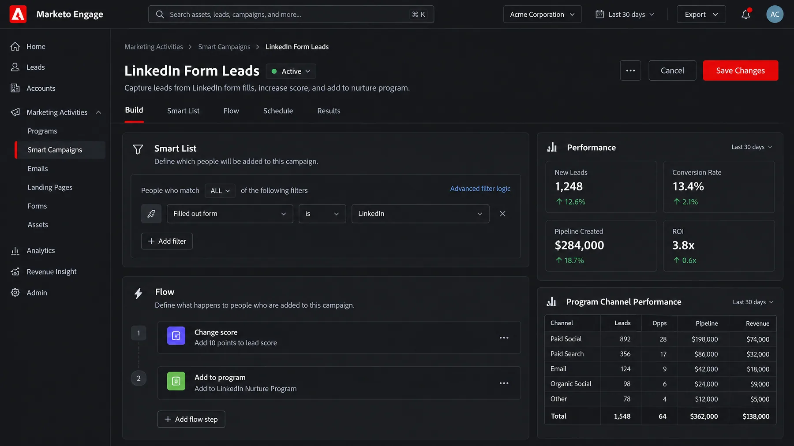Switch to the Results tab

[x=329, y=111]
